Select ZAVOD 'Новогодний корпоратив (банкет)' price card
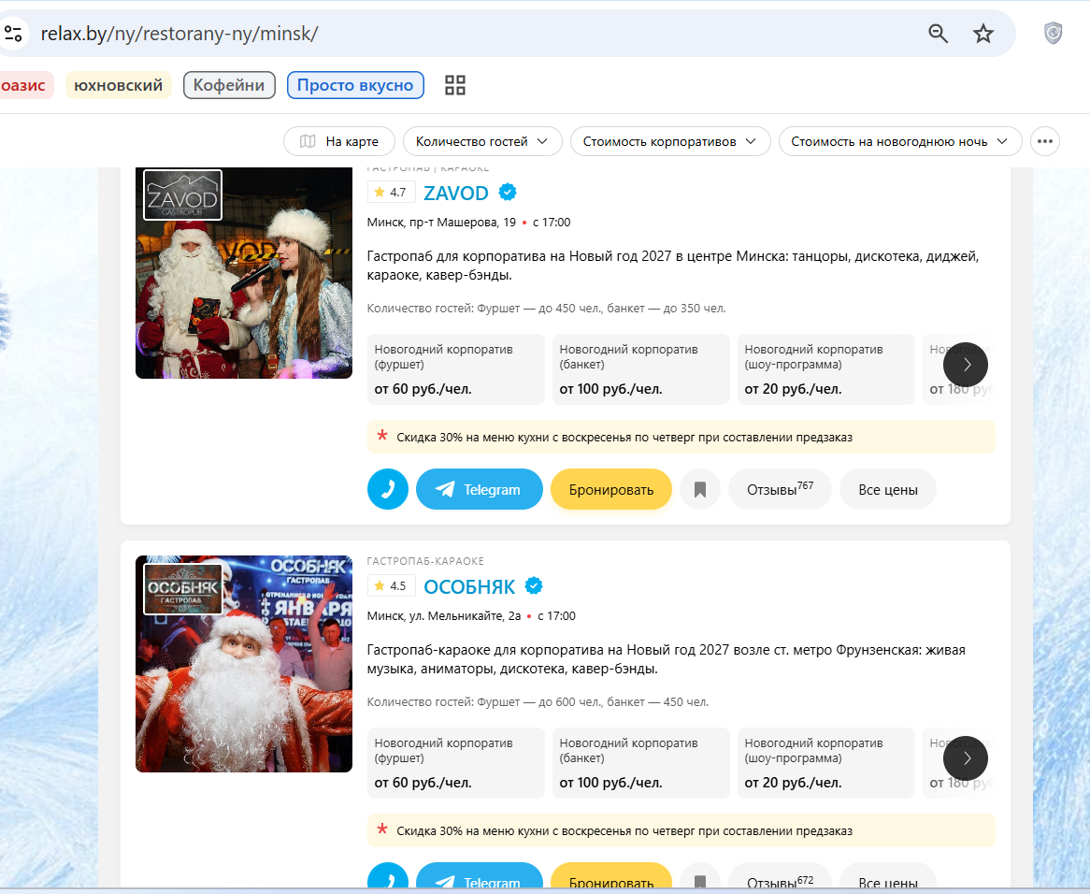The image size is (1090, 894). [x=641, y=369]
